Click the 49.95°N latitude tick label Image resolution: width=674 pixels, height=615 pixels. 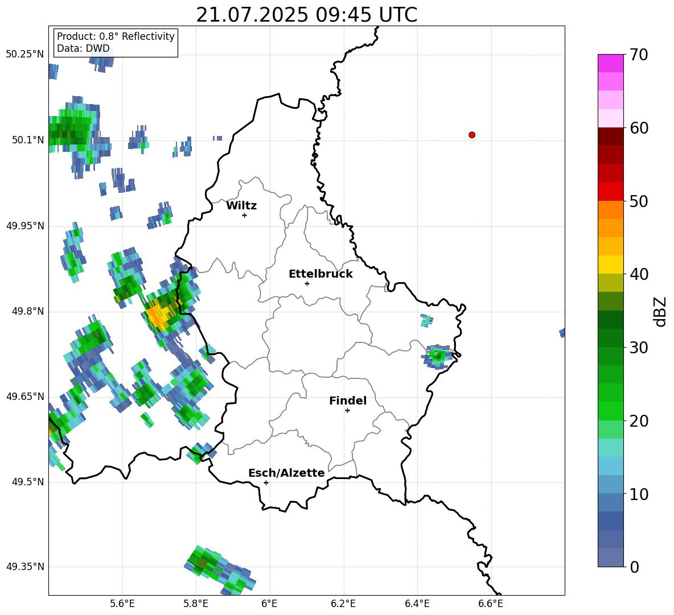click(x=24, y=226)
